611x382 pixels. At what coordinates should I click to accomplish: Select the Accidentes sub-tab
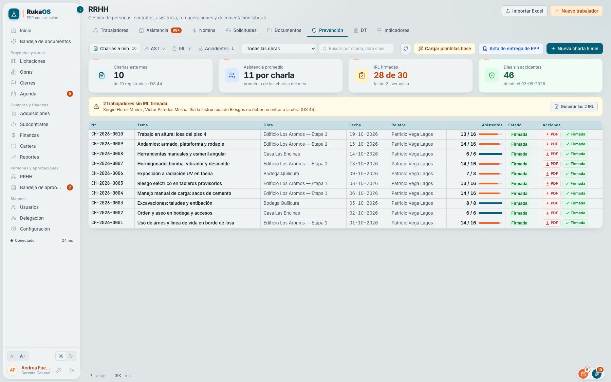point(216,49)
